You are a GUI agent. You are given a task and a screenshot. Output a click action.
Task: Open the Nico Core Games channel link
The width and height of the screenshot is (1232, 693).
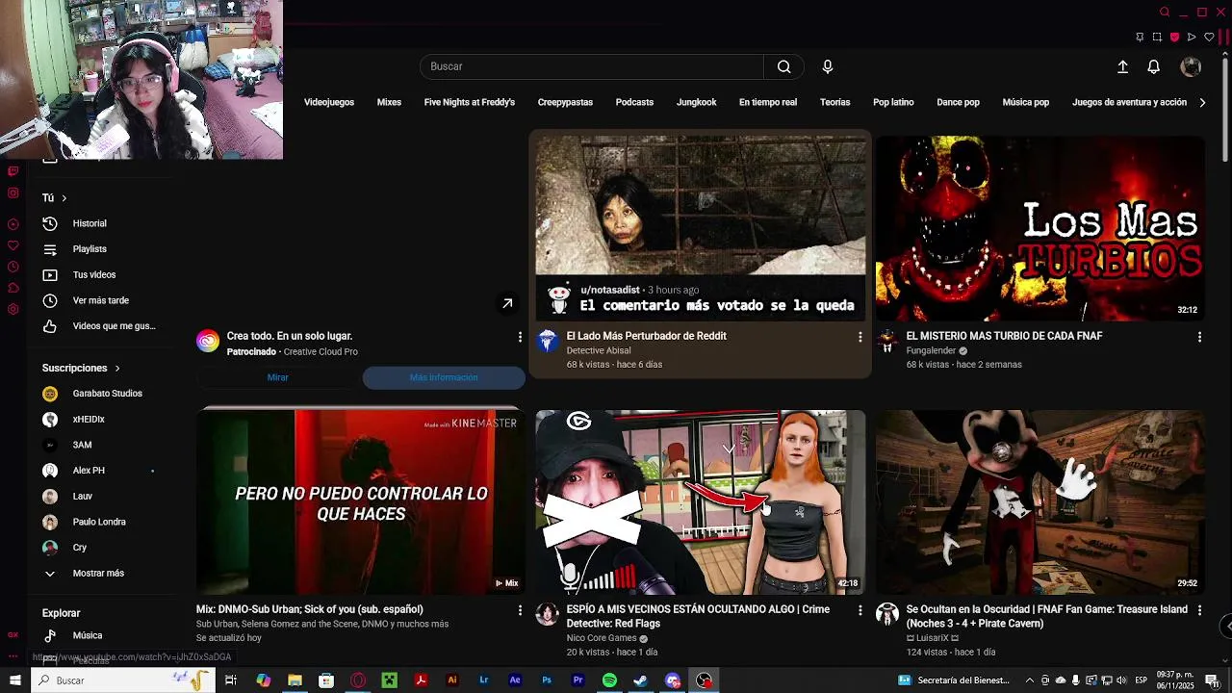coord(602,638)
